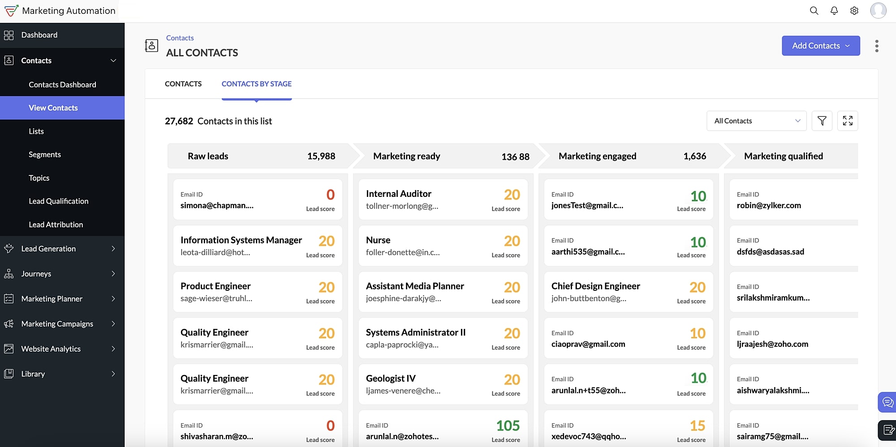896x447 pixels.
Task: Click the notifications bell icon
Action: [834, 11]
